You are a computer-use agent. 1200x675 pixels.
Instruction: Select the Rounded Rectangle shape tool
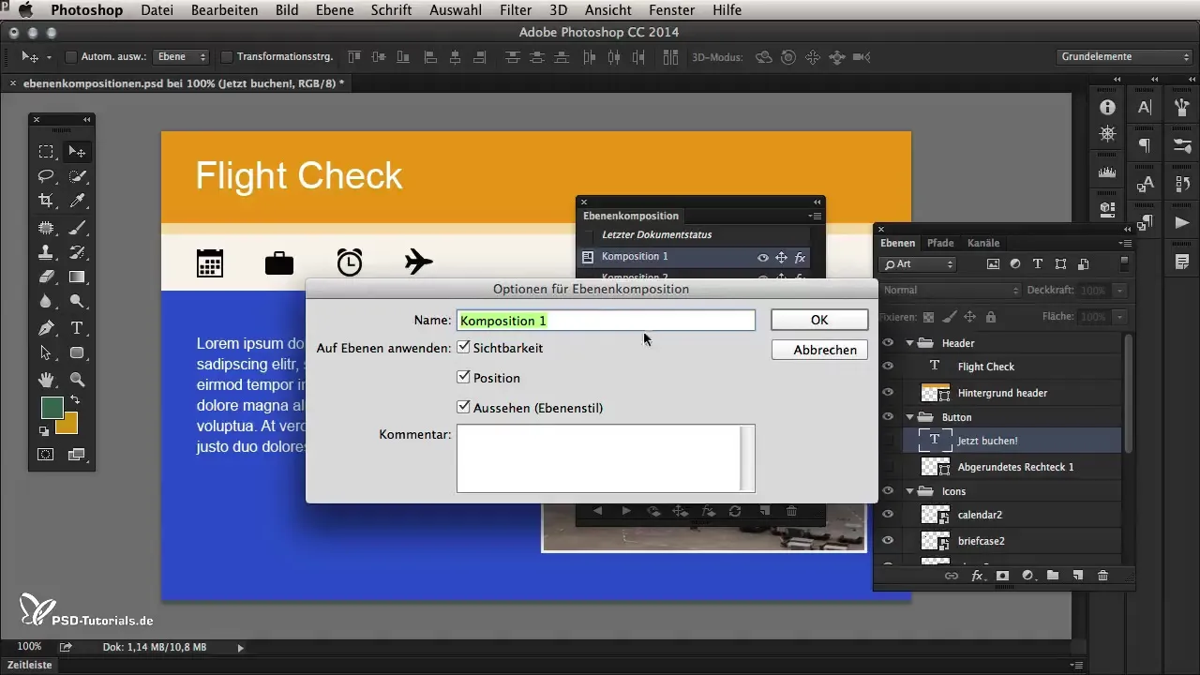pyautogui.click(x=77, y=353)
